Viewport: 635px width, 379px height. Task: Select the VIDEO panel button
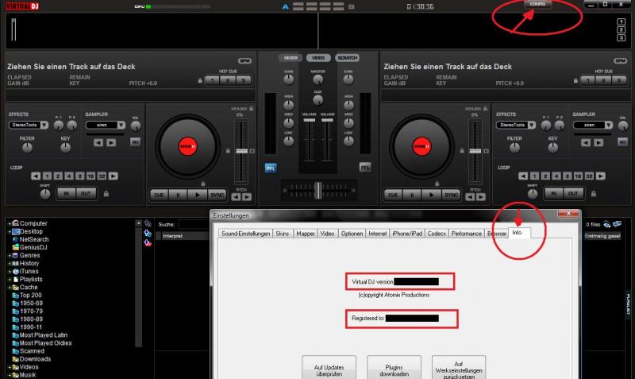(318, 58)
